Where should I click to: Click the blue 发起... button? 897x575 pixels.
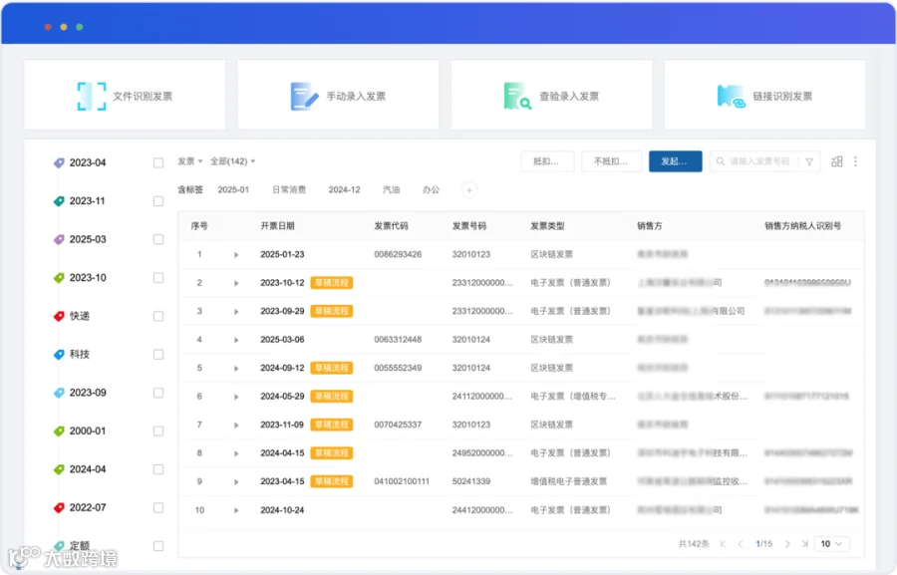tap(675, 161)
